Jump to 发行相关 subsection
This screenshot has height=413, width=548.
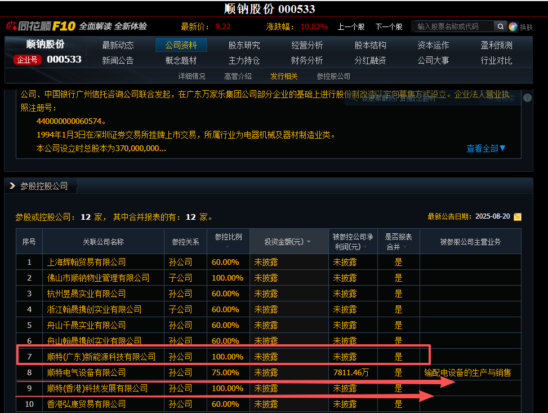(284, 76)
